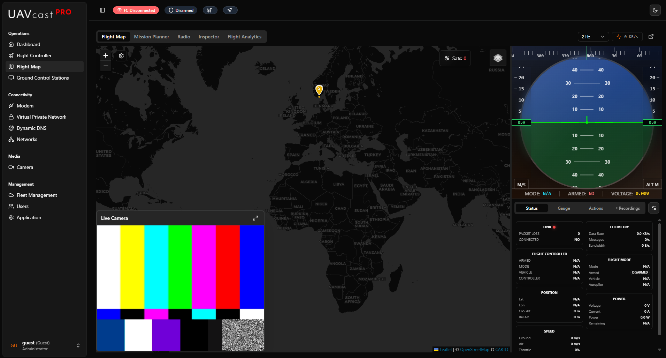666x358 pixels.
Task: Open the 2 Hz refresh rate dropdown
Action: (593, 37)
